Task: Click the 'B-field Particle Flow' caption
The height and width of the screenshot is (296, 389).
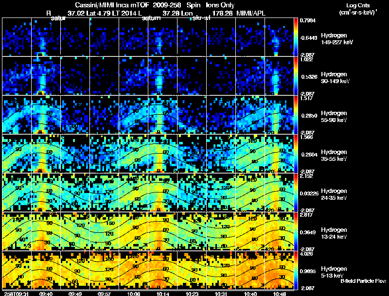Action: (x=363, y=281)
